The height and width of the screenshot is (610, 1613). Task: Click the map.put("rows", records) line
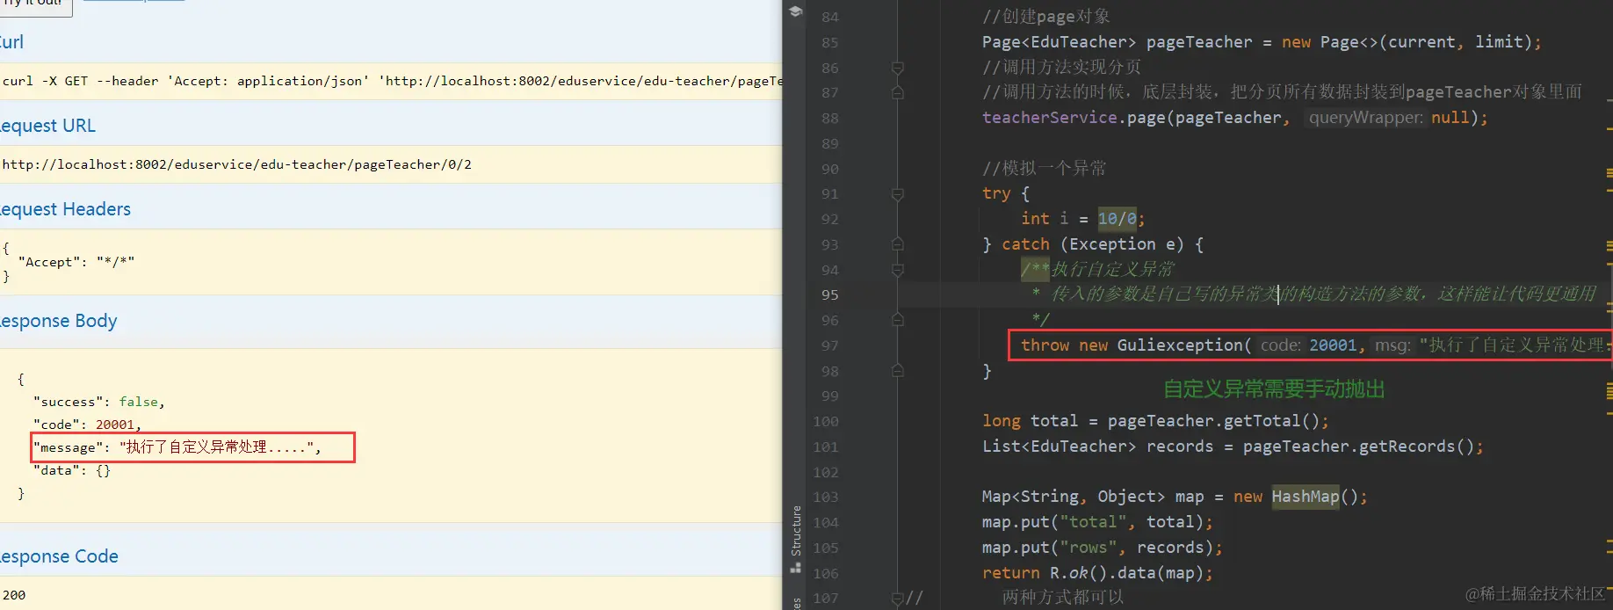click(1103, 548)
